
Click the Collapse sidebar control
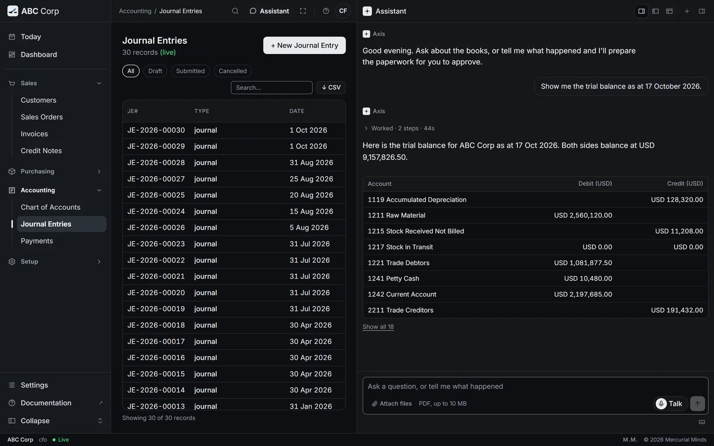pyautogui.click(x=55, y=421)
